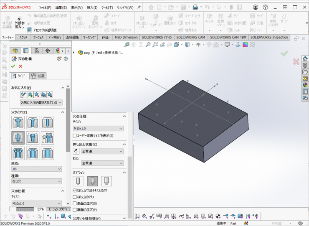Open the ConfigurationManager panel tab icon
The height and width of the screenshot is (226, 309).
point(37,51)
